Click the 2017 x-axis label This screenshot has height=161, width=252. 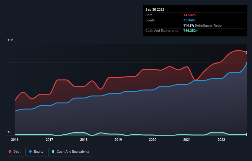click(x=49, y=140)
